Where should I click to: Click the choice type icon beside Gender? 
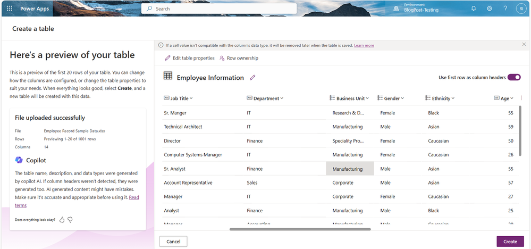click(x=380, y=98)
